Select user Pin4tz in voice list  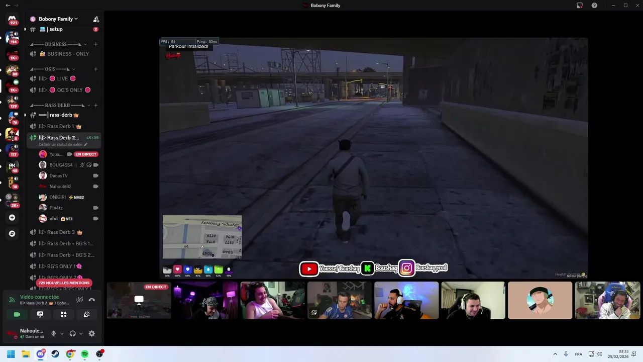pos(68,208)
